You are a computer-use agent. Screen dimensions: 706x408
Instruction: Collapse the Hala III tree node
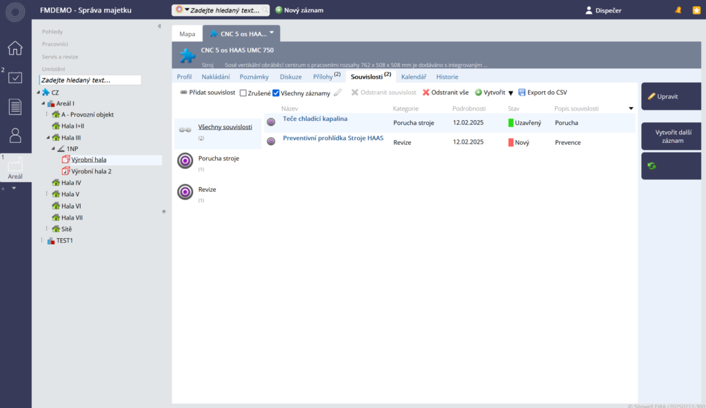coord(48,137)
